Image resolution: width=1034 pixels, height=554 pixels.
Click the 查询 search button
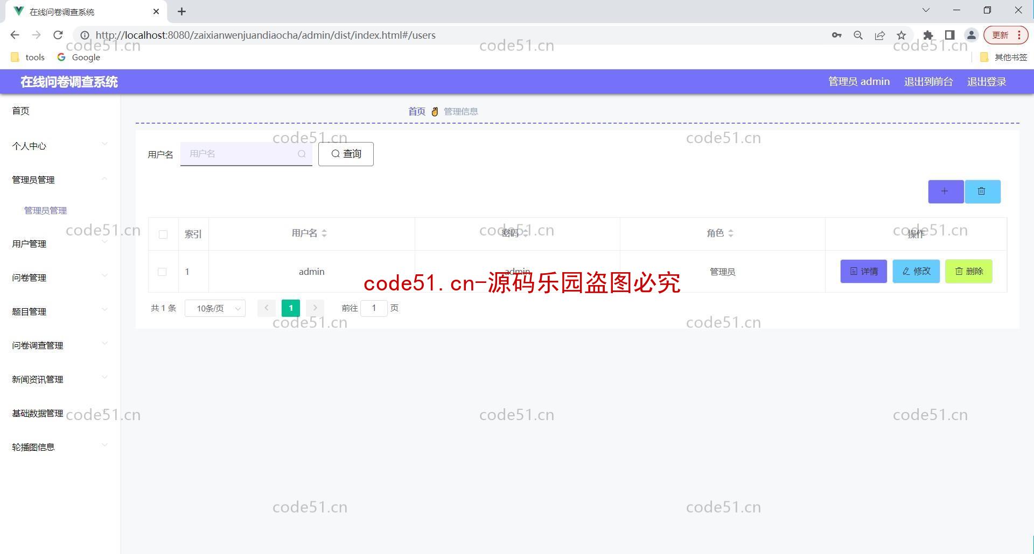coord(346,154)
